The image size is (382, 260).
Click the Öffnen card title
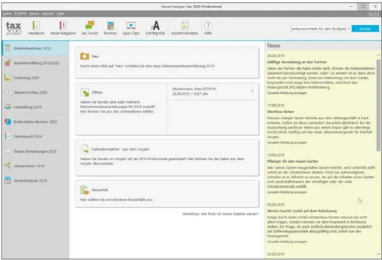97,93
